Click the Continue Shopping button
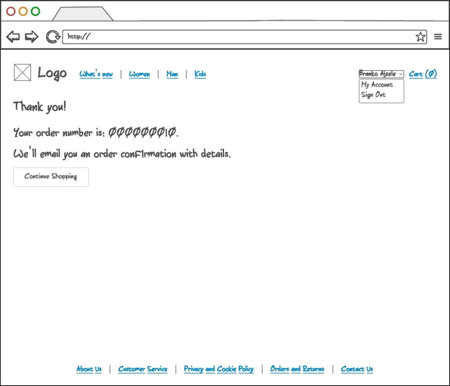The width and height of the screenshot is (450, 386). [x=50, y=177]
